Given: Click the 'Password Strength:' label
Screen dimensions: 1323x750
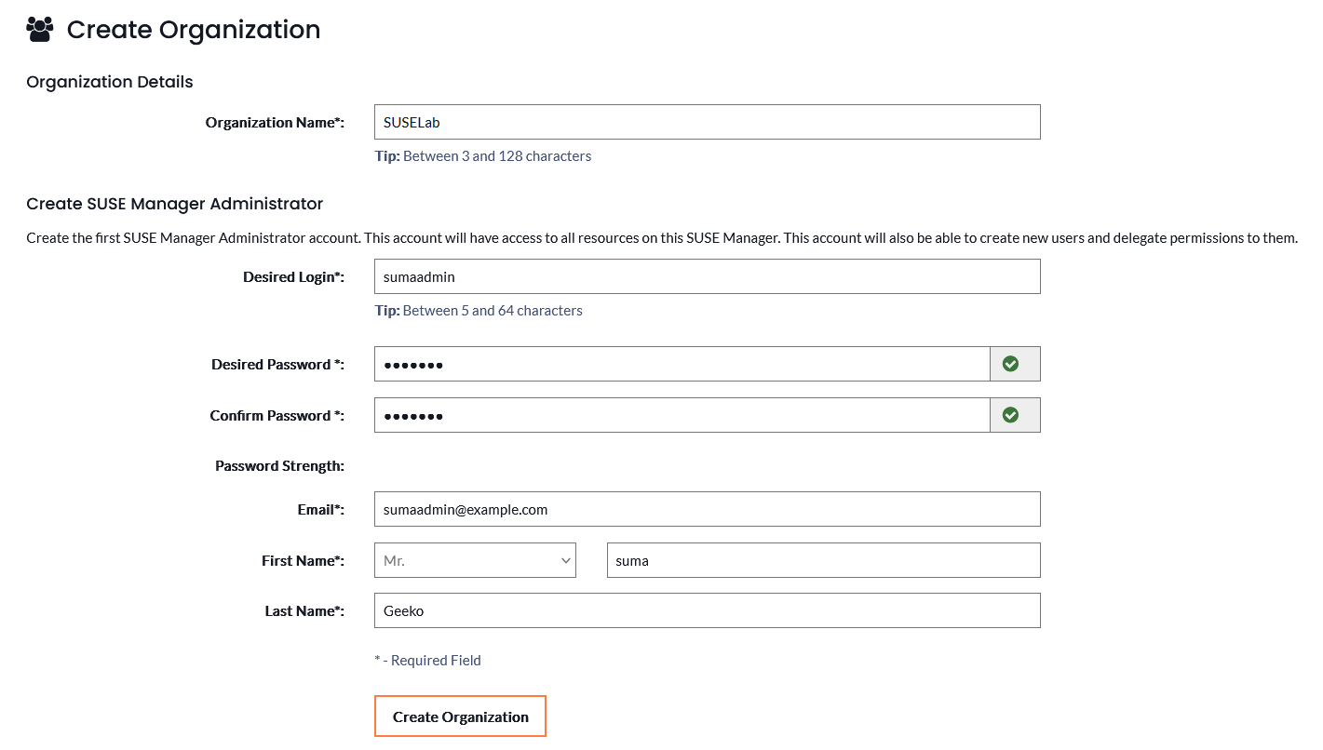Looking at the screenshot, I should tap(279, 466).
